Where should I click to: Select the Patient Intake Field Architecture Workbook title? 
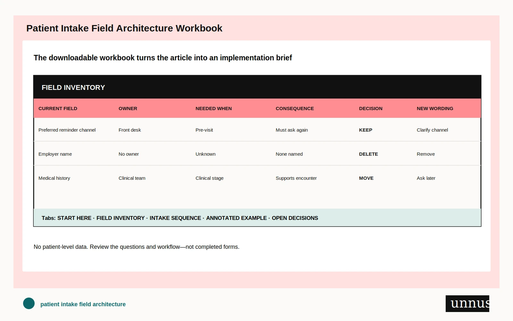(x=124, y=28)
